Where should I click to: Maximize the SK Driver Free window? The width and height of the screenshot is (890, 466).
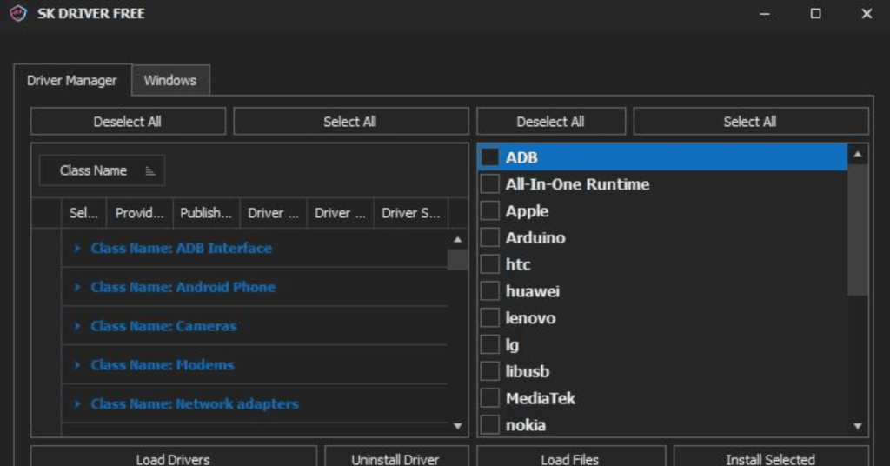tap(815, 14)
